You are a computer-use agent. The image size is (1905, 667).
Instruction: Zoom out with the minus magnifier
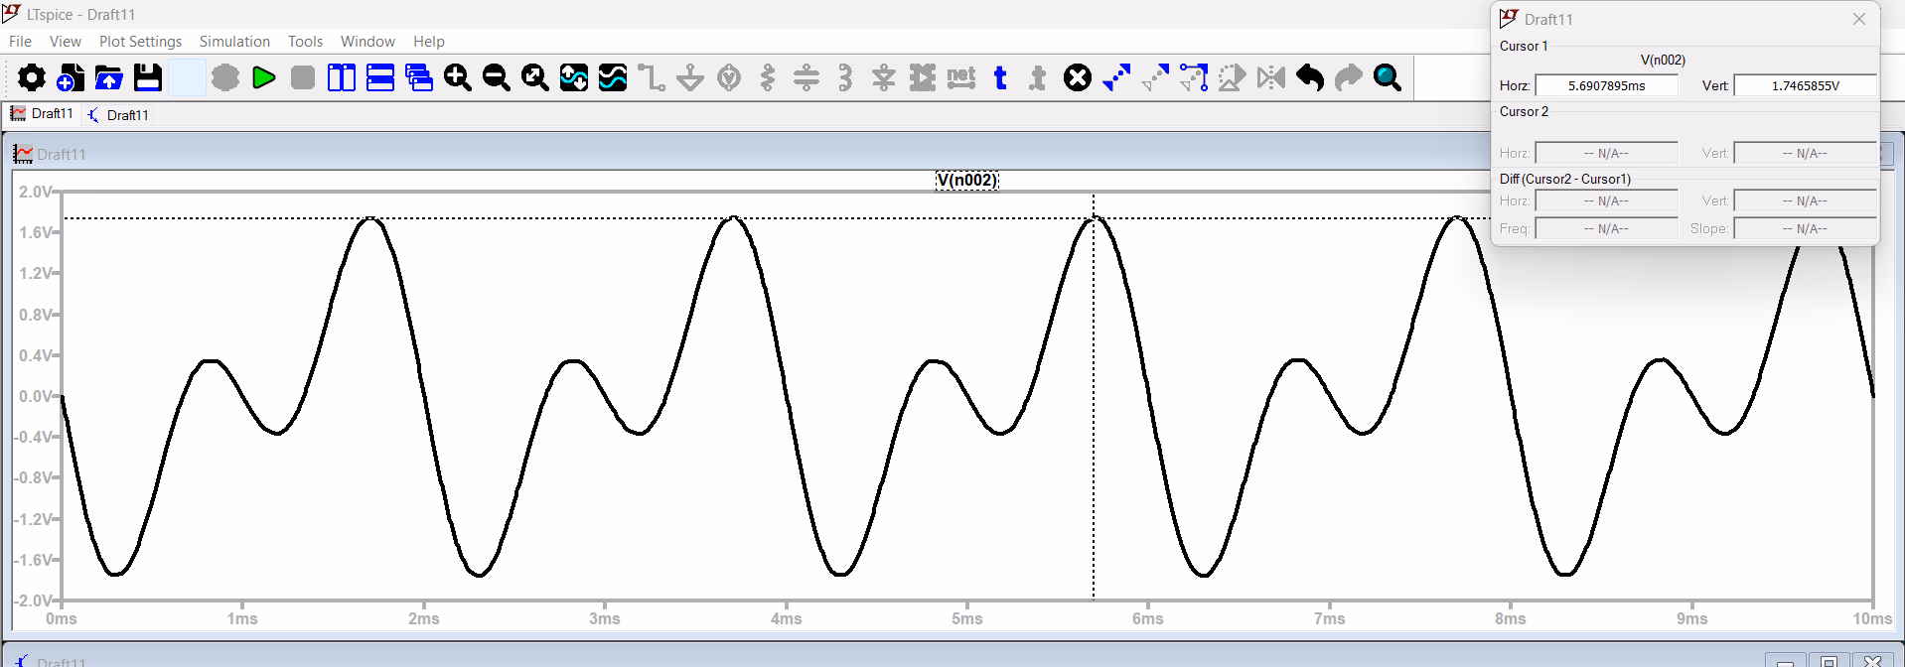497,77
